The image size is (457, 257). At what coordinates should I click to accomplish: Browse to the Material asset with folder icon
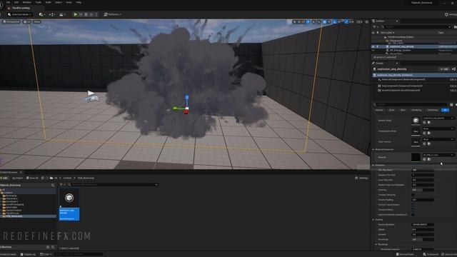pyautogui.click(x=429, y=159)
